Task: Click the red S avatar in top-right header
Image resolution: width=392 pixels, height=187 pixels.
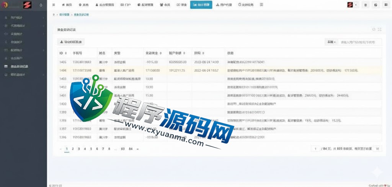Action: [x=350, y=5]
